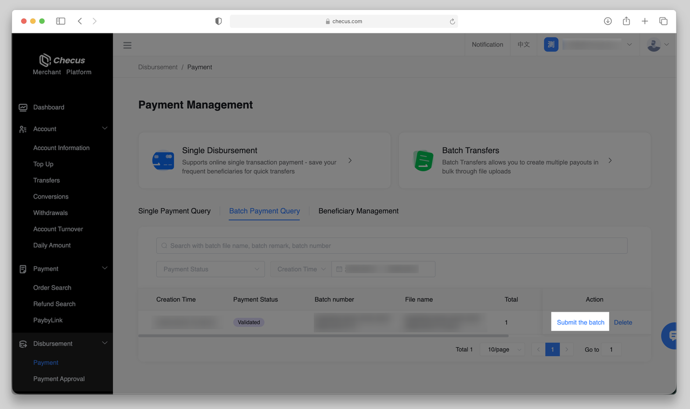This screenshot has height=409, width=690.
Task: Click the user avatar profile icon
Action: (x=654, y=45)
